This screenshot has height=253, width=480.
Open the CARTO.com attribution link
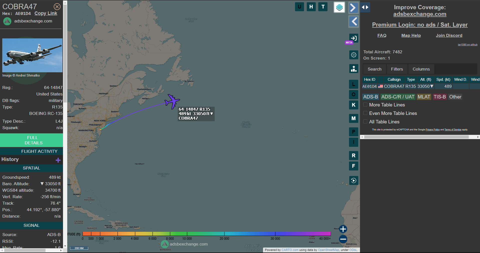(x=290, y=250)
